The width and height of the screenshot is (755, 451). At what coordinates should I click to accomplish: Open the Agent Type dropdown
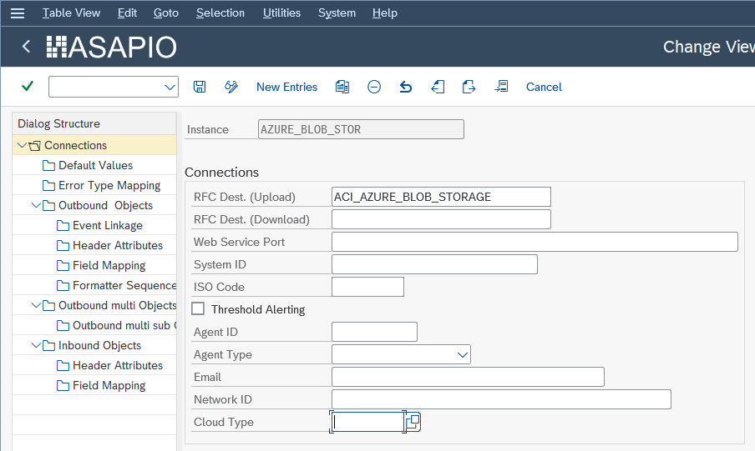tap(462, 355)
